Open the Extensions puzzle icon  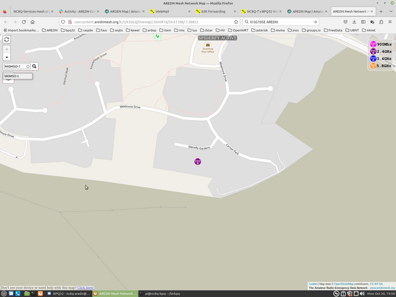tap(381, 22)
